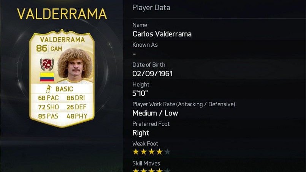Select the 85 PAS stat
306x172 pixels.
click(48, 116)
